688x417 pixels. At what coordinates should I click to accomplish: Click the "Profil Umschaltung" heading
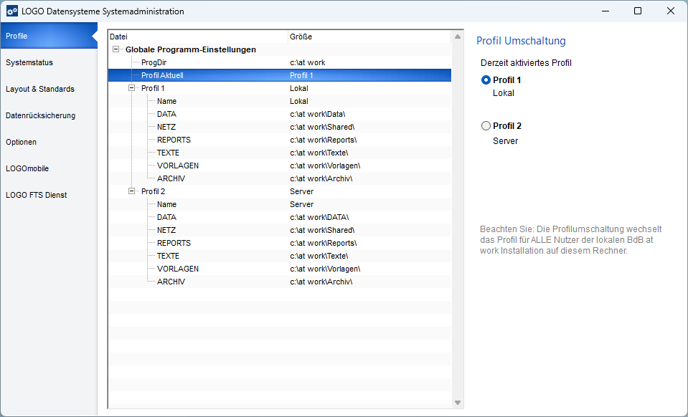[522, 41]
